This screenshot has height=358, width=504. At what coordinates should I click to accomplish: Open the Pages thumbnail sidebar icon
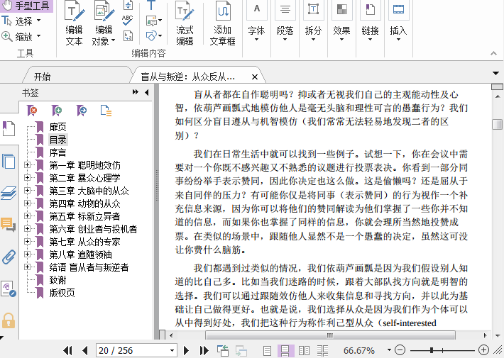(x=9, y=161)
